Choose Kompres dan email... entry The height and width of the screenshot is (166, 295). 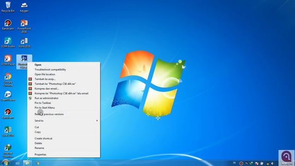tap(64, 89)
